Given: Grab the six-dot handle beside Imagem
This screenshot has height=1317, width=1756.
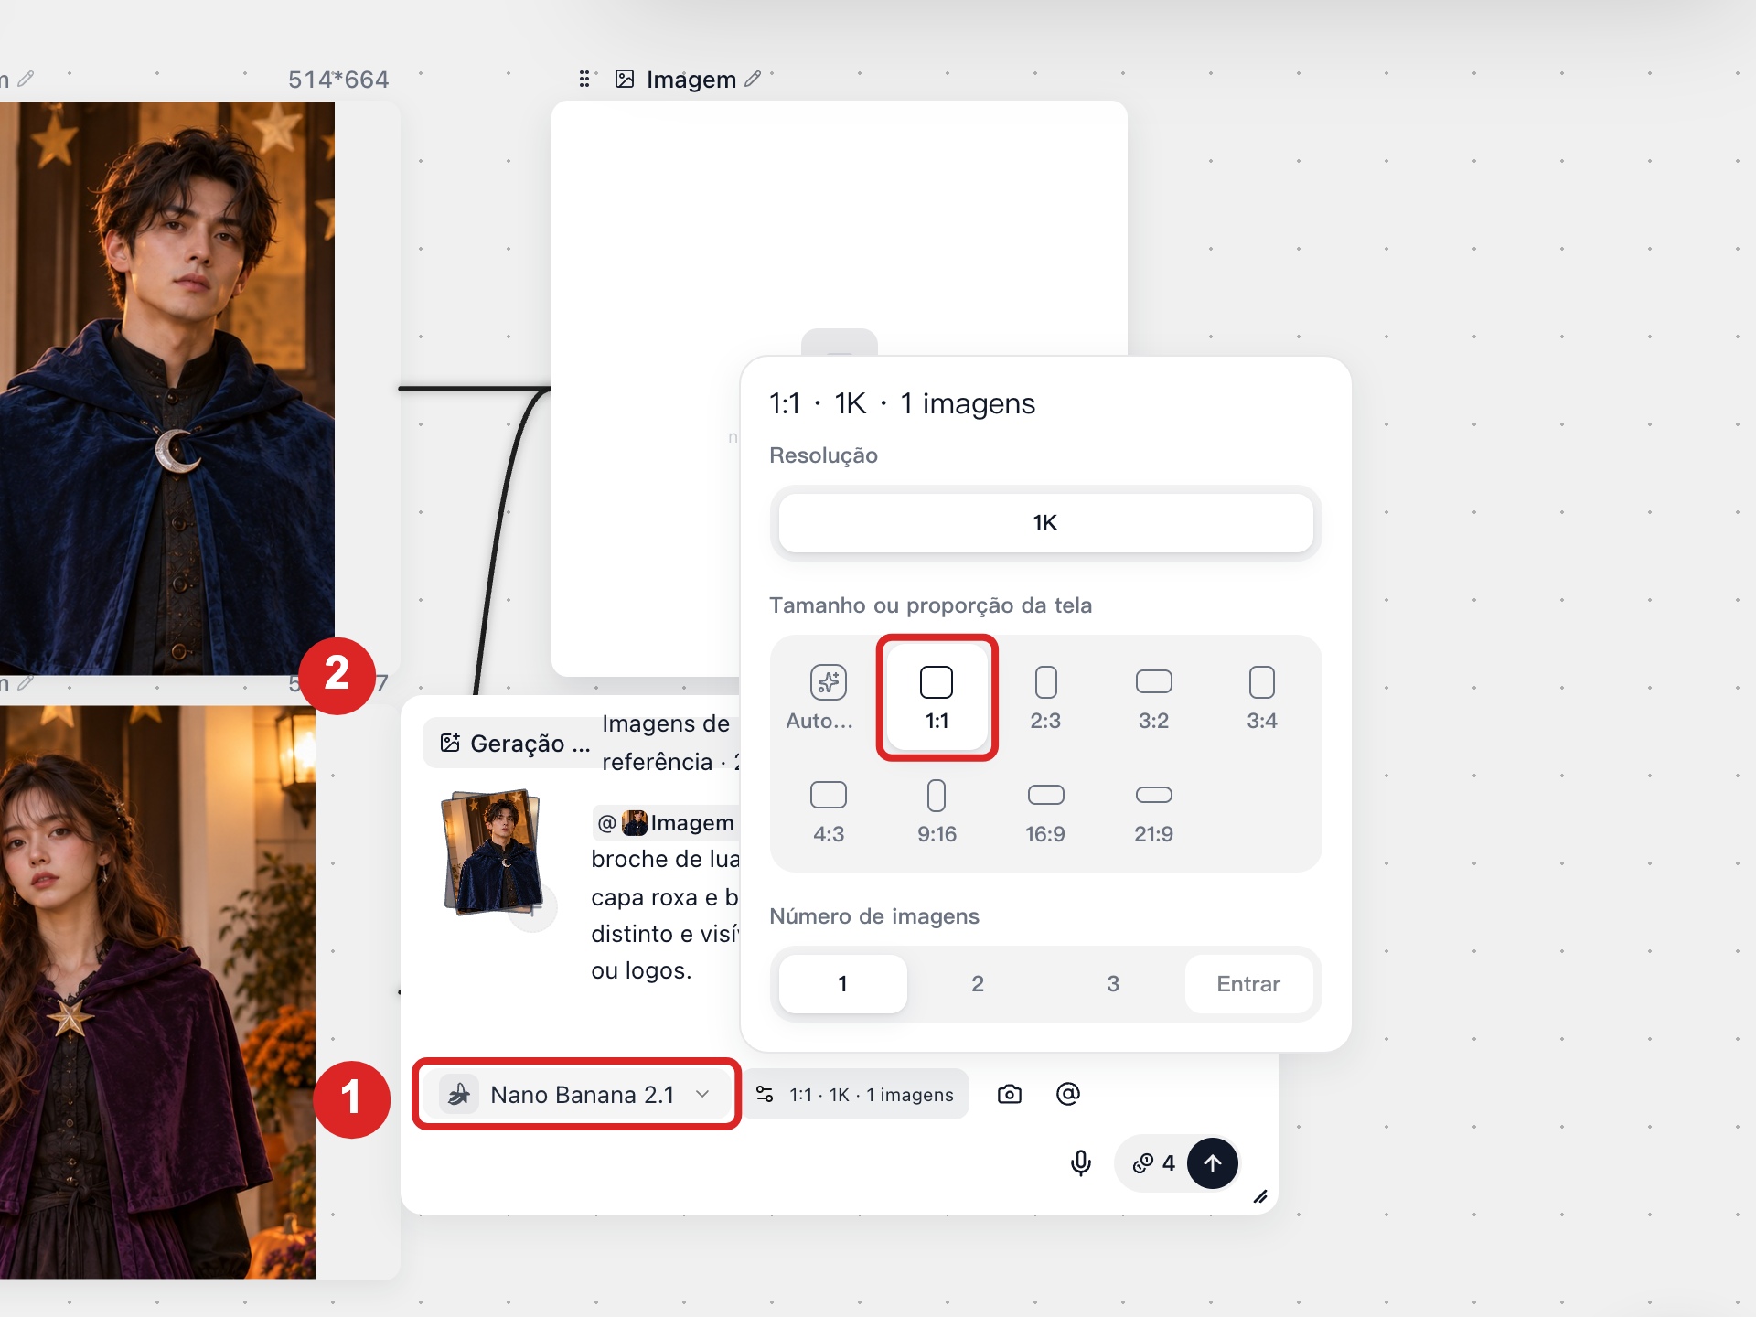Looking at the screenshot, I should pyautogui.click(x=584, y=80).
